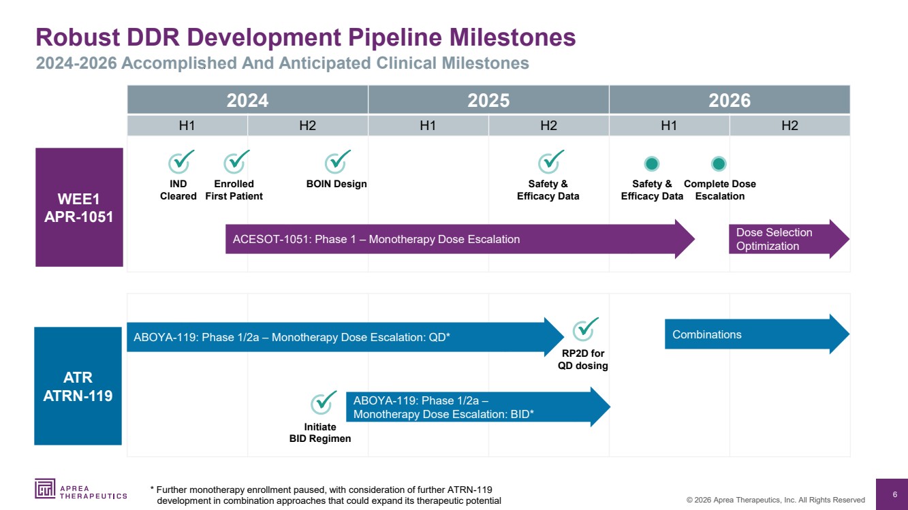Click the ATR ATRN-119 blue box

coord(78,386)
